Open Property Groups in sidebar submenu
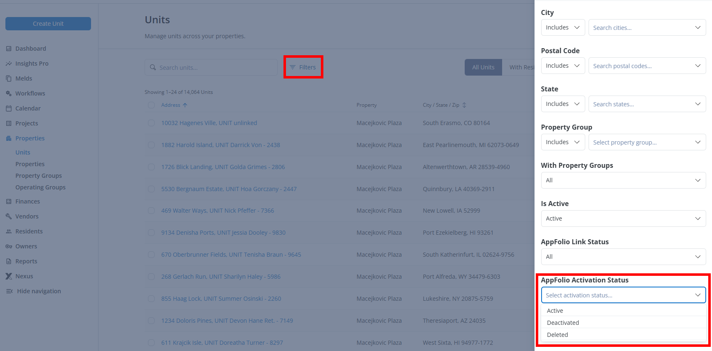The width and height of the screenshot is (712, 351). pos(39,176)
